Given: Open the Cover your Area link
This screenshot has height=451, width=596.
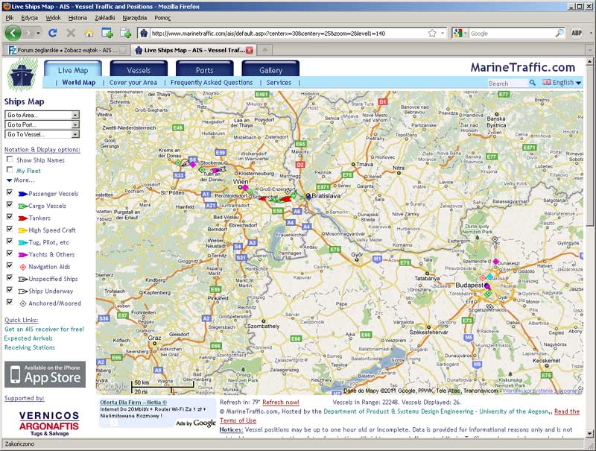Looking at the screenshot, I should 133,83.
